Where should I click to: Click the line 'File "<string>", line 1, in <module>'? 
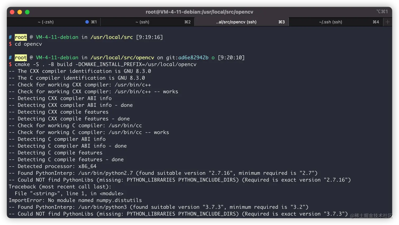(69, 194)
